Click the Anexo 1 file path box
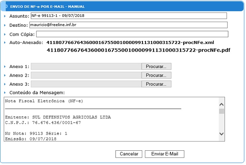The width and height of the screenshot is (246, 165). [86, 66]
